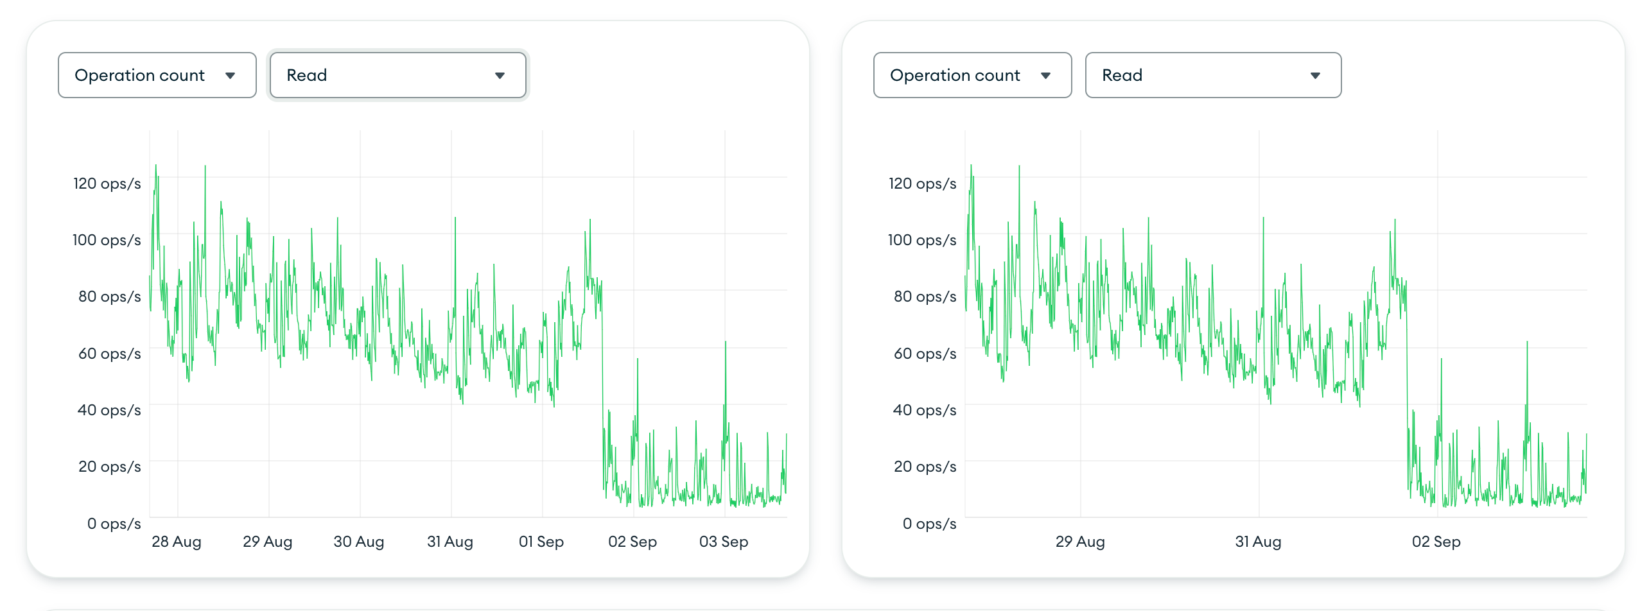
Task: Click the 0 ops/s label on the right chart
Action: (930, 524)
